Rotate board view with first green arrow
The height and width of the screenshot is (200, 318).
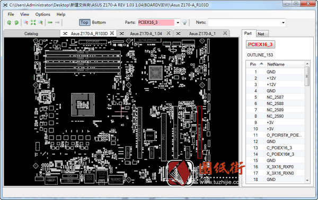point(9,22)
